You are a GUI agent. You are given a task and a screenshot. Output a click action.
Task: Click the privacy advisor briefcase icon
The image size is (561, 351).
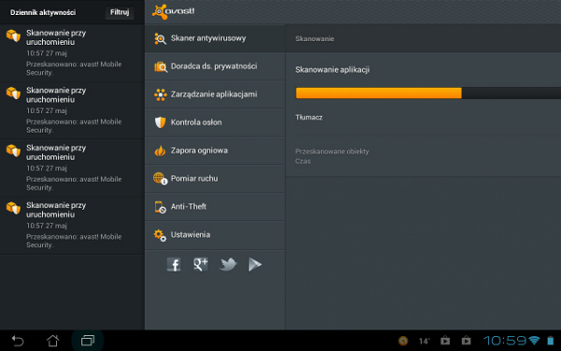(x=160, y=66)
